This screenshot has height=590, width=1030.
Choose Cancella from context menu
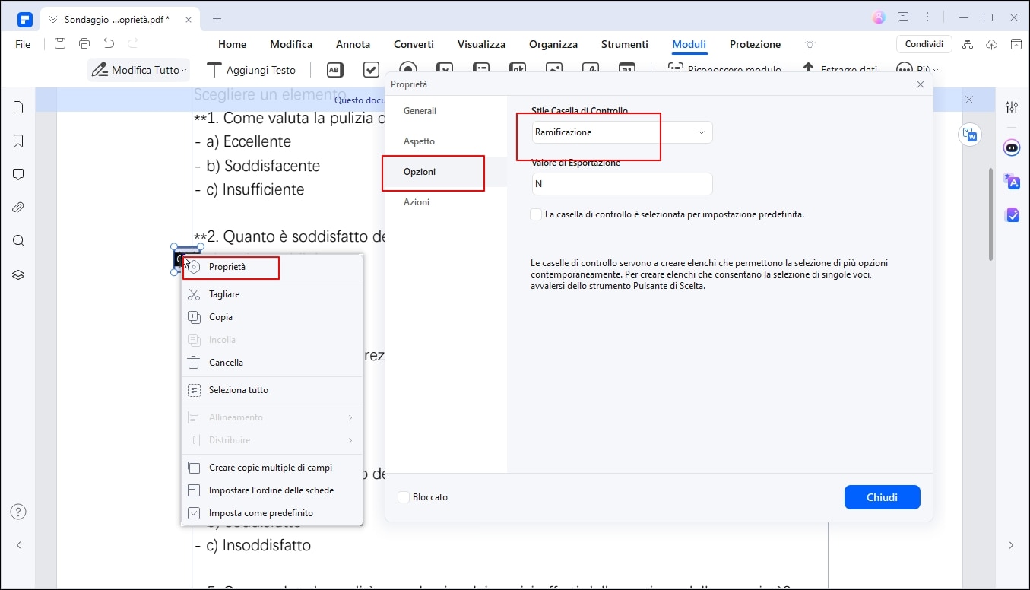[272, 363]
